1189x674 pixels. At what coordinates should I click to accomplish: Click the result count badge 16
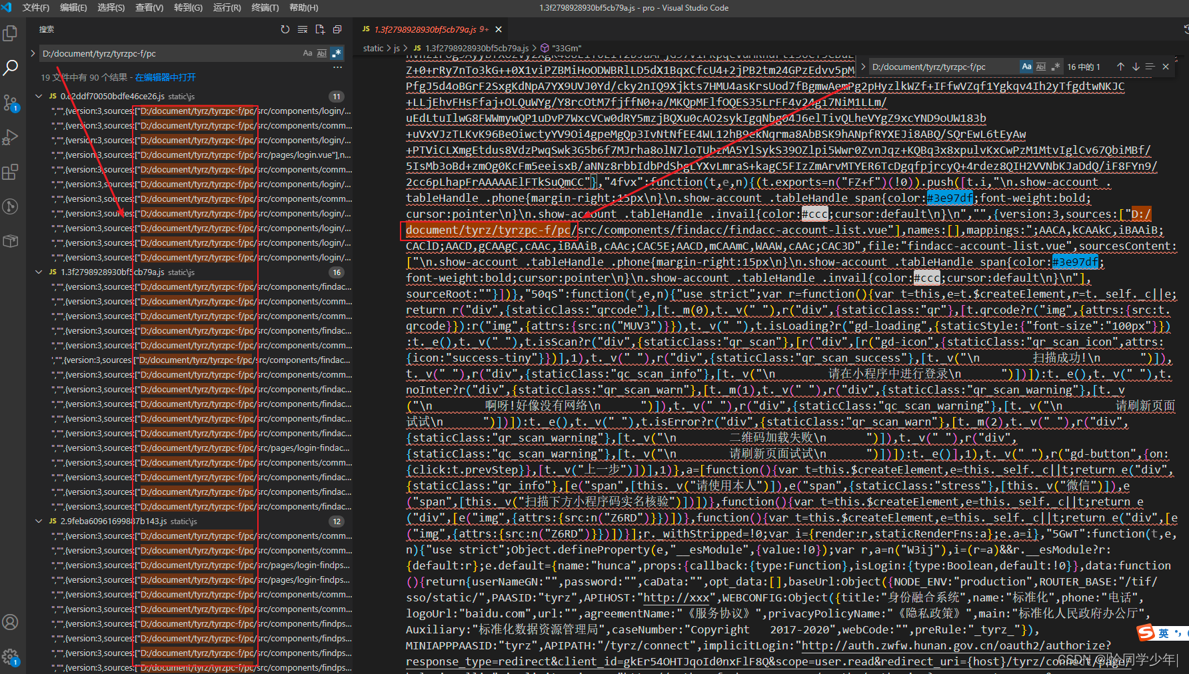337,272
